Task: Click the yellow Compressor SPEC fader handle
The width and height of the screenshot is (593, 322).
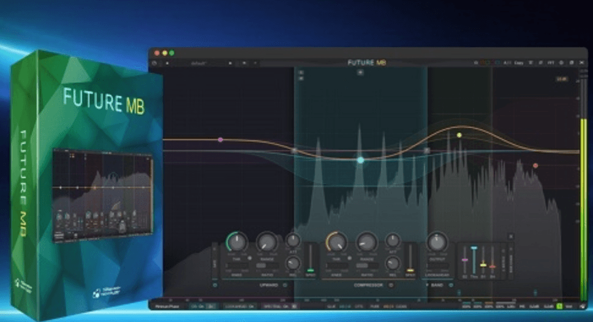Action: click(410, 270)
